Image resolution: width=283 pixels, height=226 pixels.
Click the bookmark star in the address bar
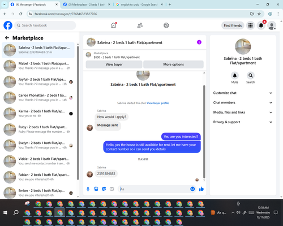259,14
